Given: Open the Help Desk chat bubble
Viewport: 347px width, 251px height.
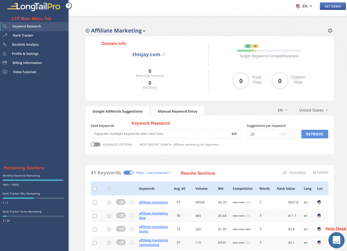Looking at the screenshot, I should [x=336, y=240].
